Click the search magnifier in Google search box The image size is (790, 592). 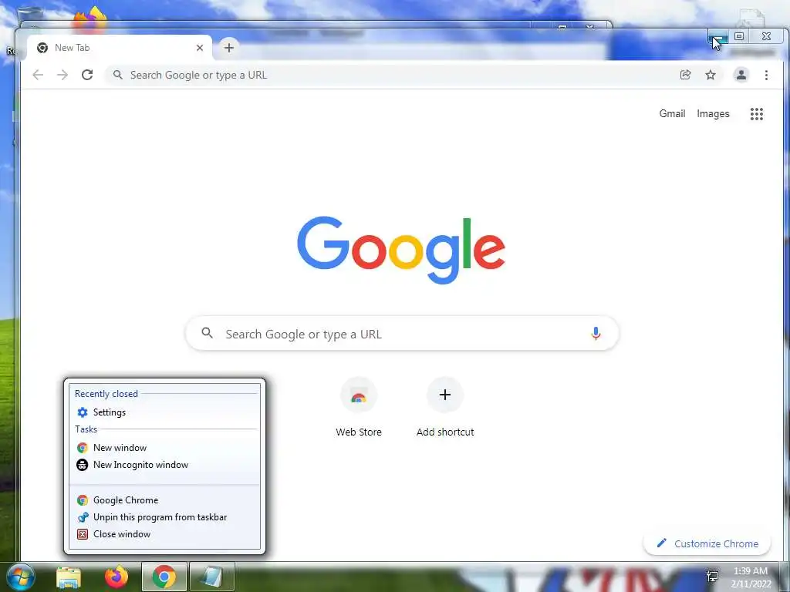[207, 333]
